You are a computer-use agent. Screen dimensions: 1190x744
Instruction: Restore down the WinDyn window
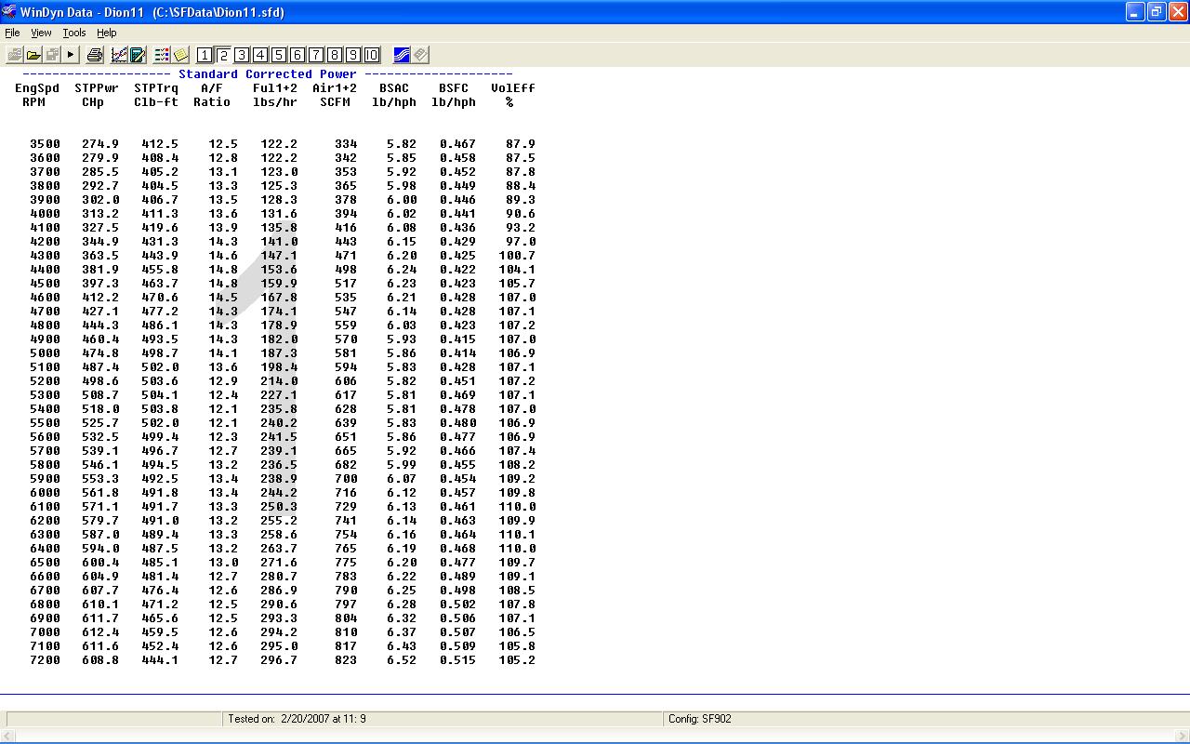pyautogui.click(x=1156, y=12)
